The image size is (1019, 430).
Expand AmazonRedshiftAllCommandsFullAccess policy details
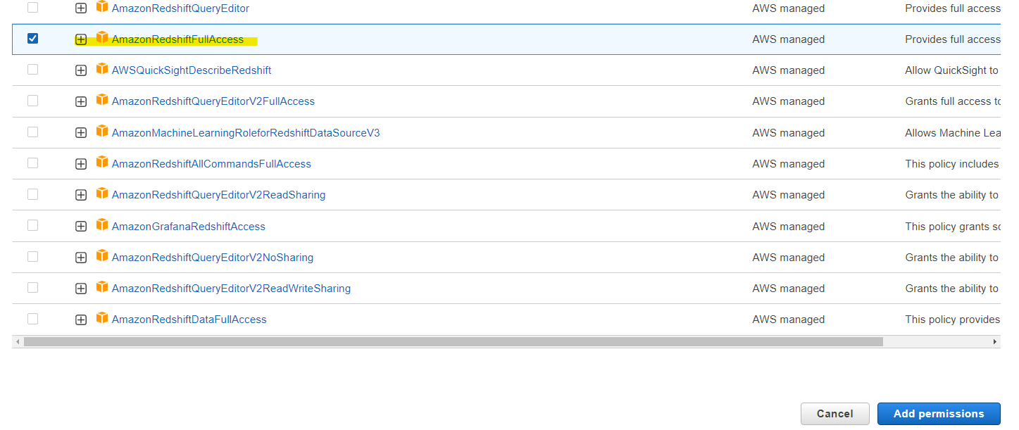(81, 164)
